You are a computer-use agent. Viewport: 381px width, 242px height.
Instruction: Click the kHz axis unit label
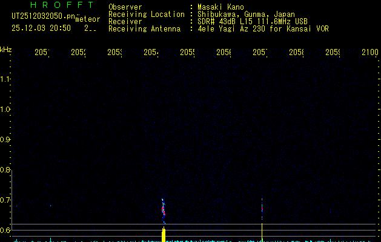pos(6,49)
